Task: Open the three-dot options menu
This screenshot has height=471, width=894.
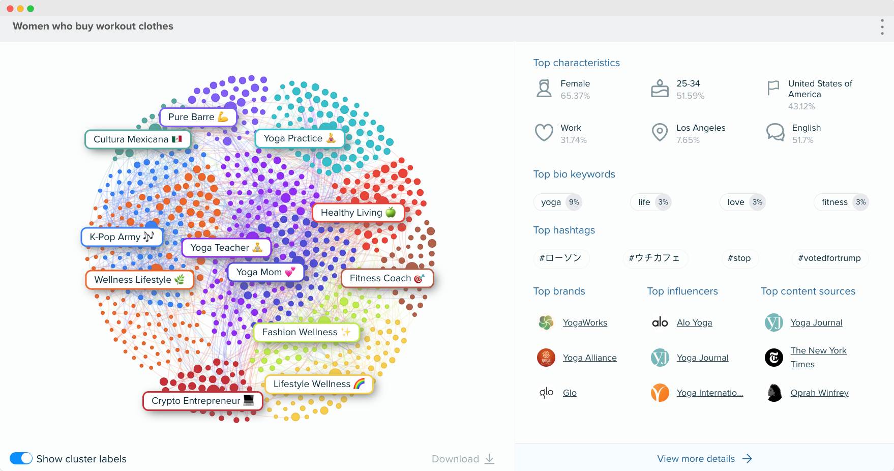Action: (881, 28)
